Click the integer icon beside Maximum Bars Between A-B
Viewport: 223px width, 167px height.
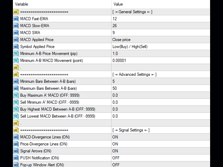[x=16, y=88]
